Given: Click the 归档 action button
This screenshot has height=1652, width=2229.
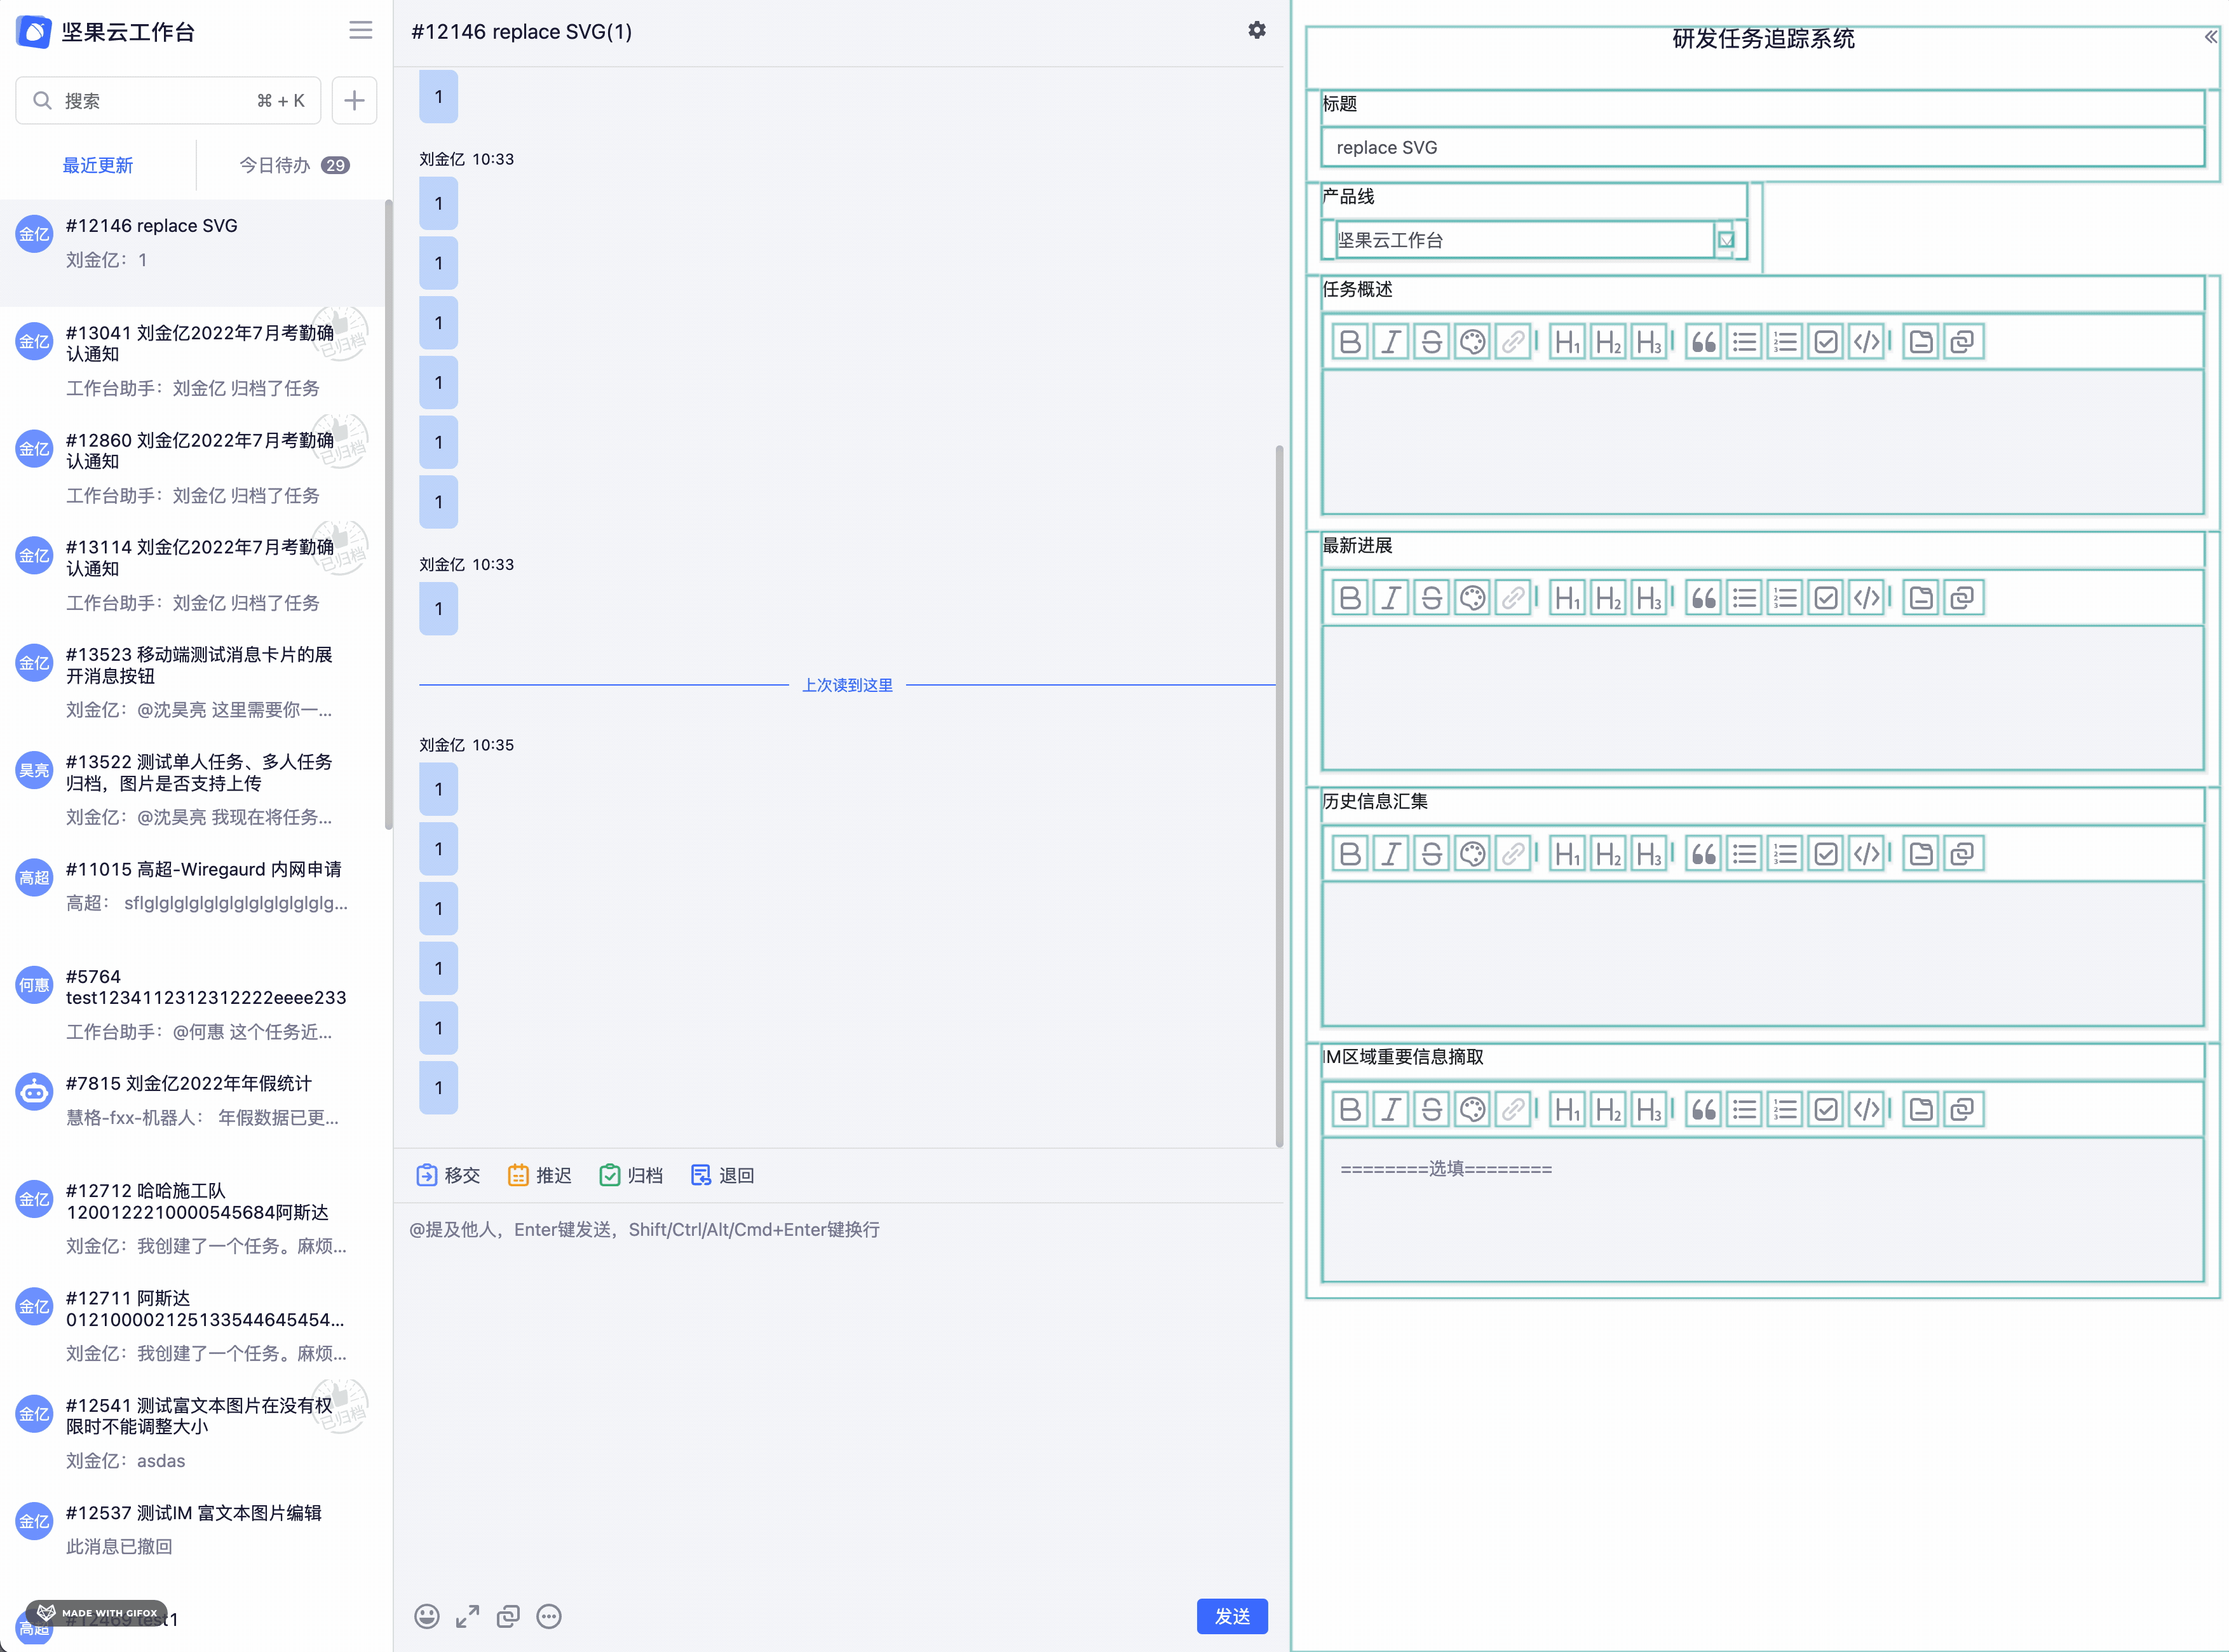Looking at the screenshot, I should 631,1175.
